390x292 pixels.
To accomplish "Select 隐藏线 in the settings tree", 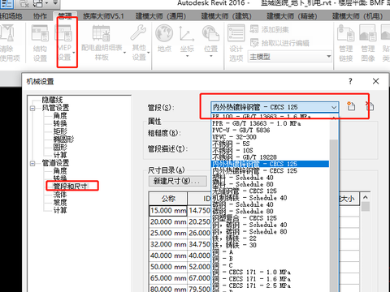I will [52, 100].
